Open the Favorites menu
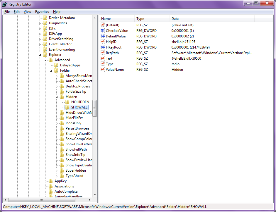 tap(42, 12)
